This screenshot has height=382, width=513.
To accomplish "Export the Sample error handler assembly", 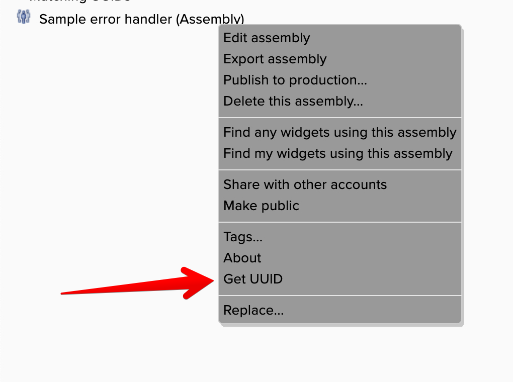I will tap(275, 59).
